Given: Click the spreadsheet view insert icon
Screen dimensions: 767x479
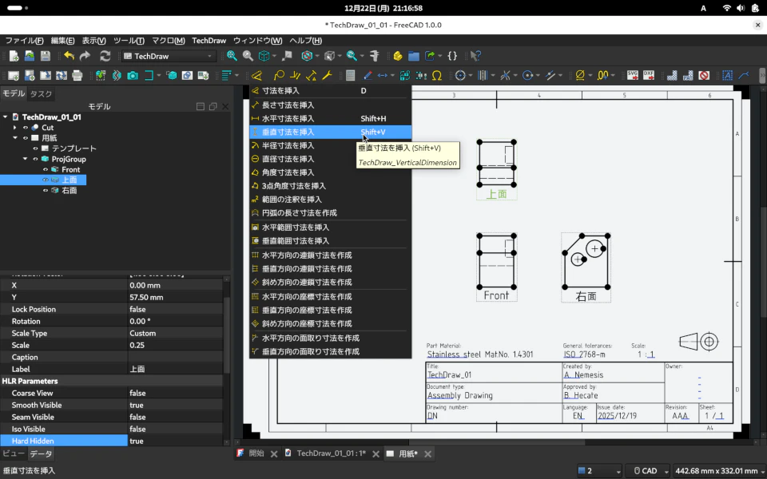Looking at the screenshot, I should coord(350,75).
